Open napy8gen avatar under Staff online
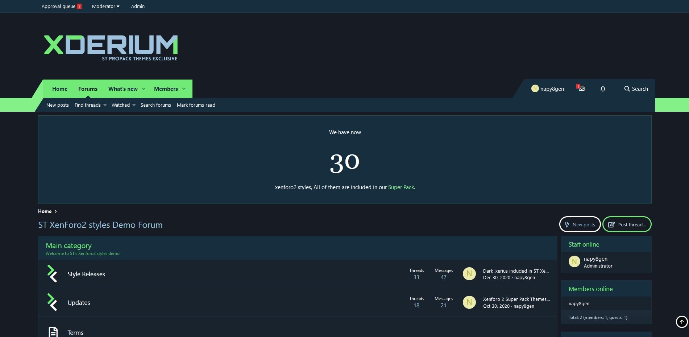This screenshot has height=337, width=689. tap(574, 261)
